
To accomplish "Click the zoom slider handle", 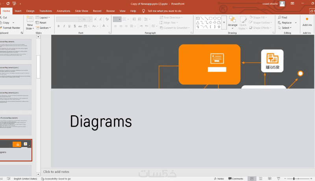I will 294,179.
